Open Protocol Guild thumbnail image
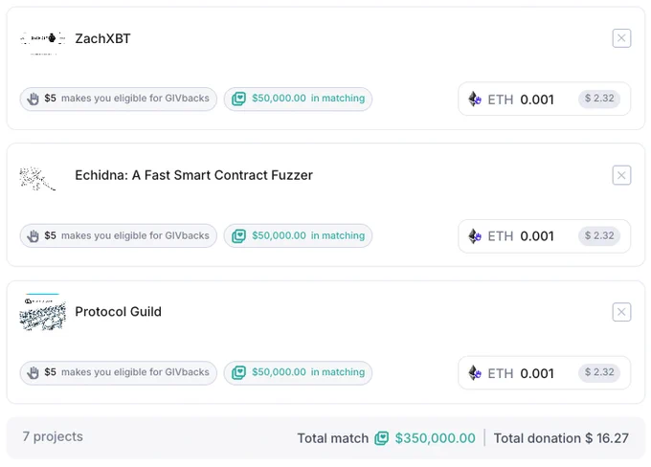 click(x=43, y=312)
